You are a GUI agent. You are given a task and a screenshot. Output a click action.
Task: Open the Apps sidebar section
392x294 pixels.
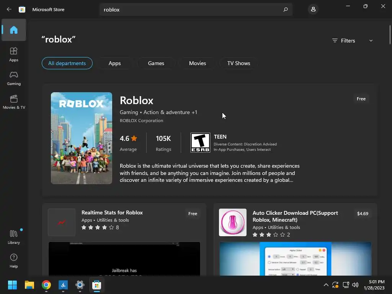point(14,54)
